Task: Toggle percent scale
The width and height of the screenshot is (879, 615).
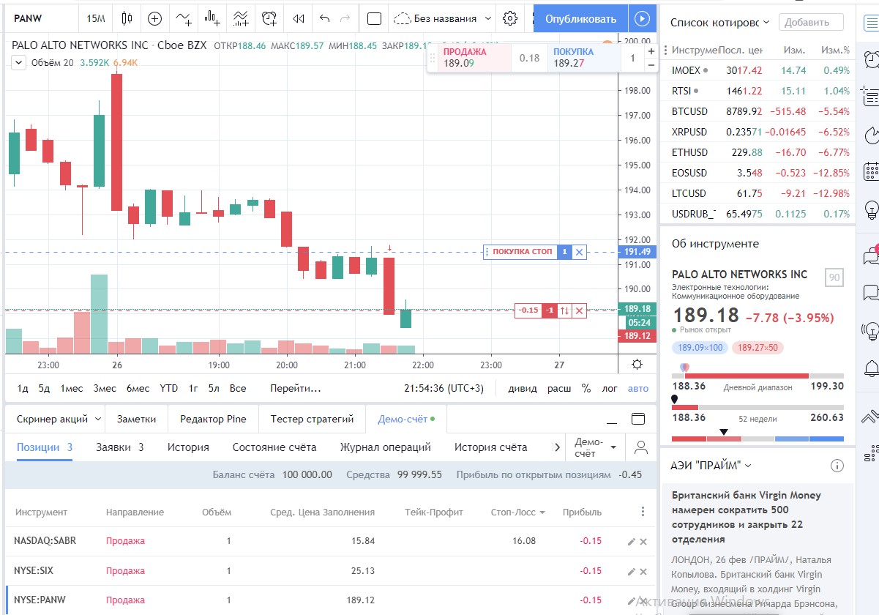Action: pos(586,388)
